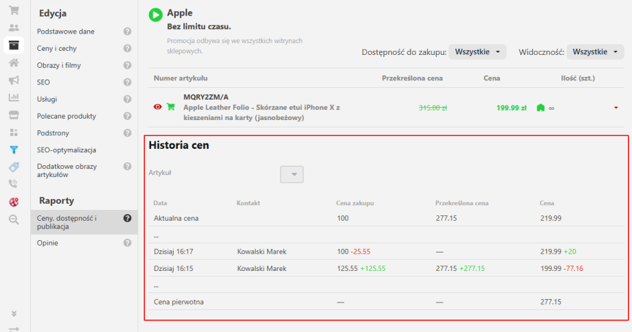This screenshot has width=632, height=332.
Task: Click price change -77.16 value
Action: coord(574,268)
